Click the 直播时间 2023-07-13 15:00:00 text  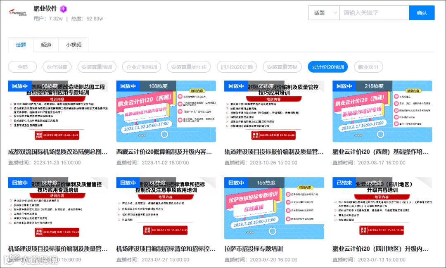(369, 259)
